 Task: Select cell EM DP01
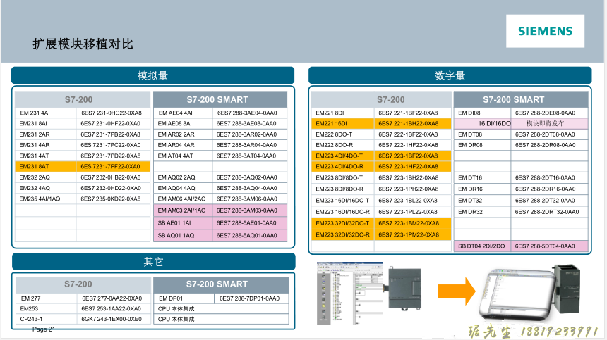click(x=184, y=298)
